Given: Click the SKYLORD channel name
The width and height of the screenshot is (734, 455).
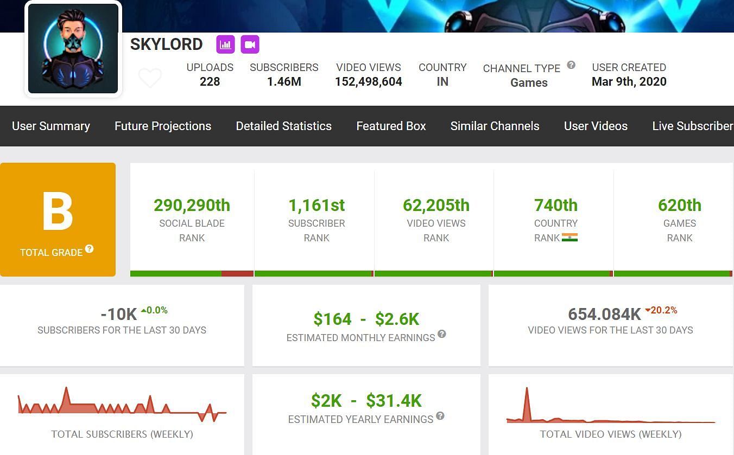Looking at the screenshot, I should (166, 44).
